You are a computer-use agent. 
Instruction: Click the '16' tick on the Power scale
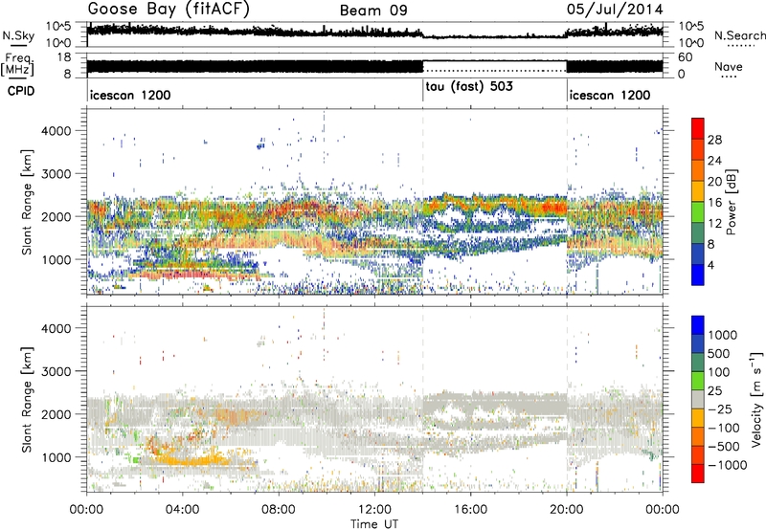(714, 203)
